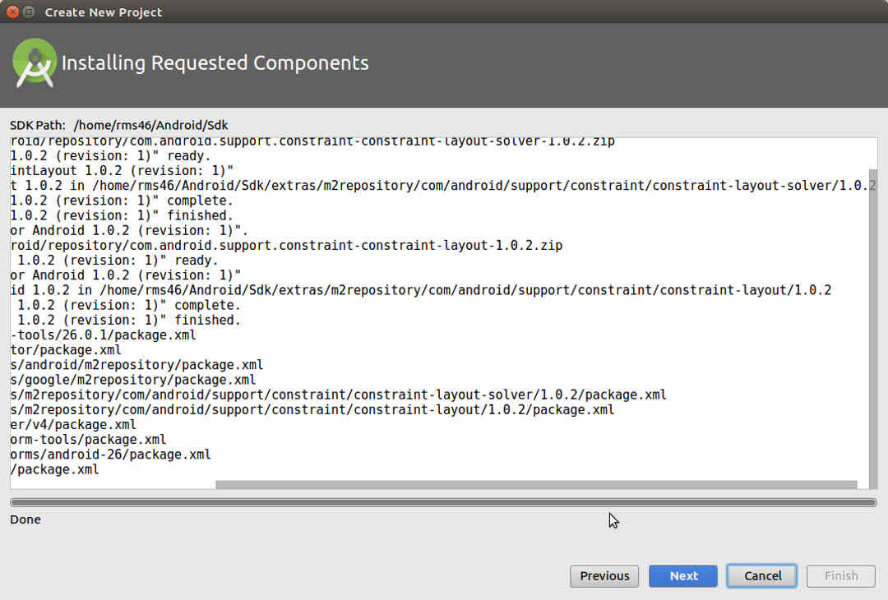Click the Done status text

point(25,519)
